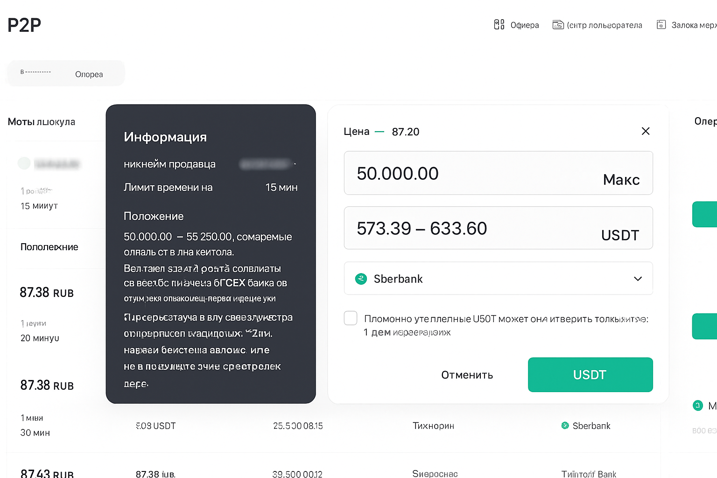Click Sberbank in the Тихнорин row
The image size is (717, 478).
pos(591,426)
